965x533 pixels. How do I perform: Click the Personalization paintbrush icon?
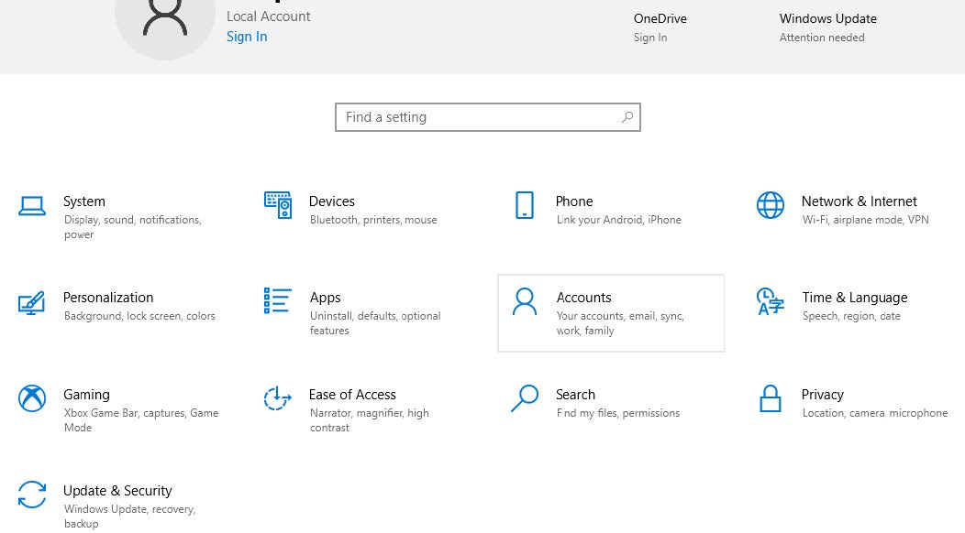click(x=32, y=302)
